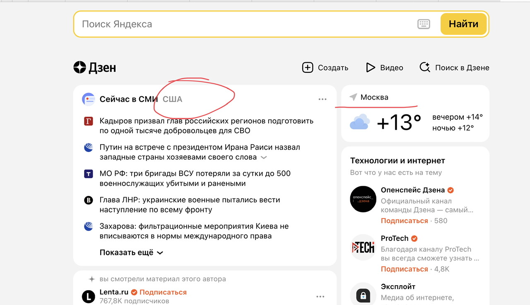Click the Эксплойт channel padlock avatar
The height and width of the screenshot is (305, 530).
pos(363,294)
